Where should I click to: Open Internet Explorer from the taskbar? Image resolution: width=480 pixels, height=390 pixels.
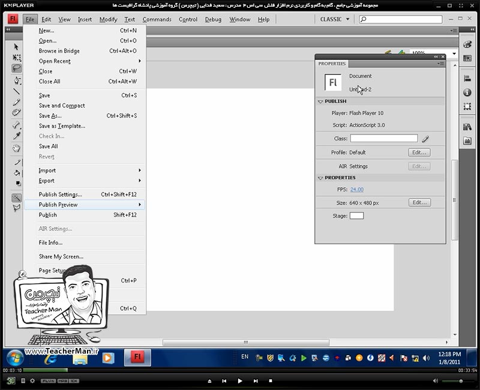coord(52,358)
